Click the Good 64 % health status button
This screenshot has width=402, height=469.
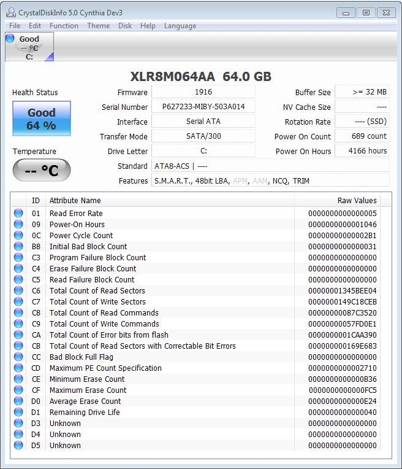coord(42,118)
